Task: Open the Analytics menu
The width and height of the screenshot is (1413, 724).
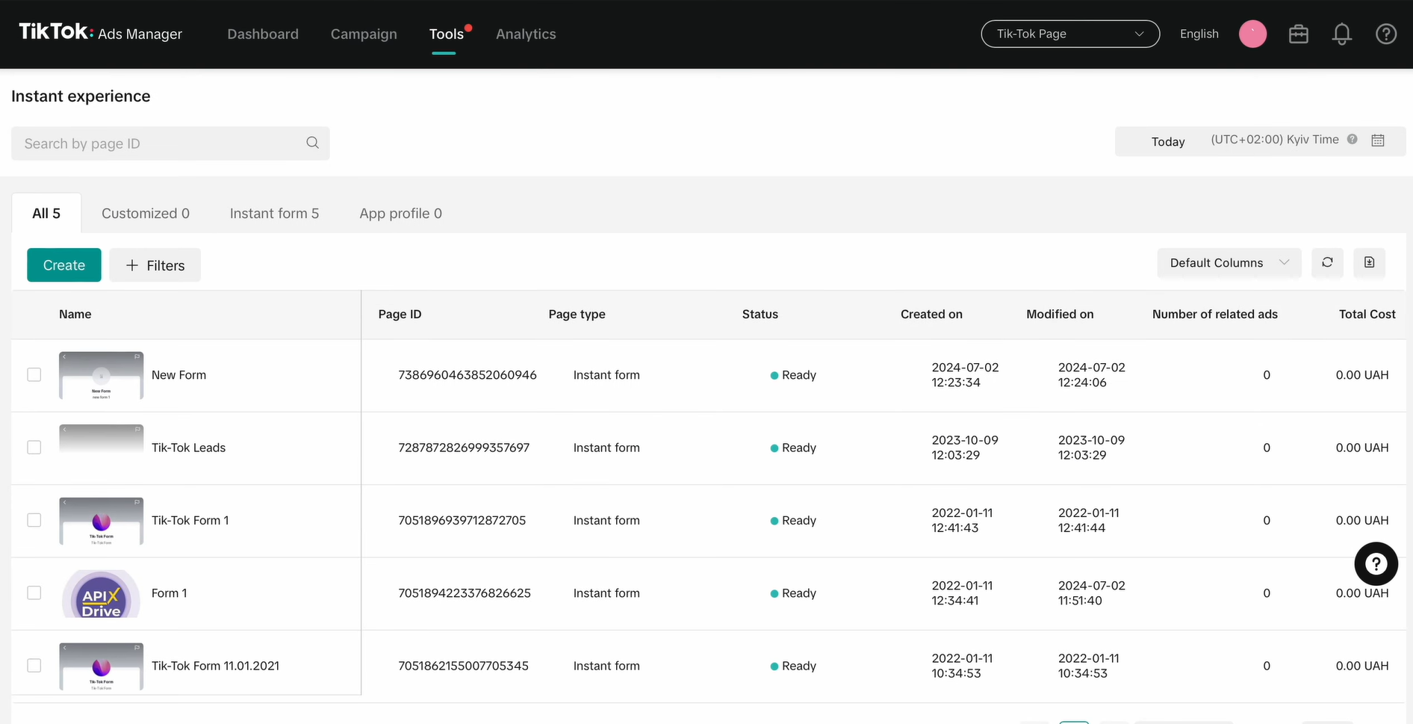Action: coord(526,34)
